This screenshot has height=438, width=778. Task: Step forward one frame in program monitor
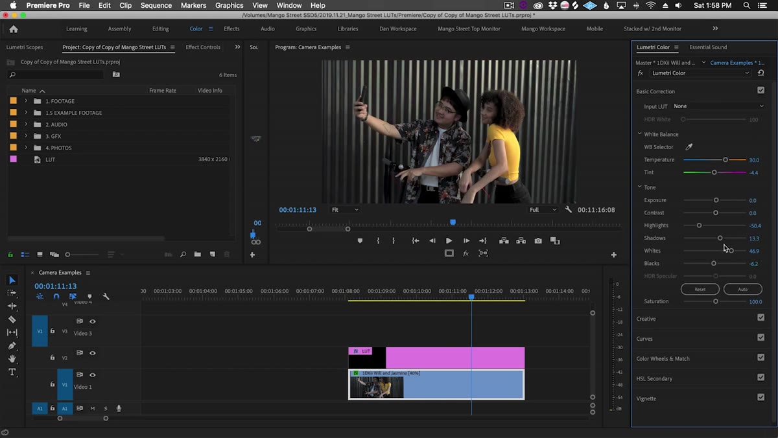pyautogui.click(x=466, y=240)
